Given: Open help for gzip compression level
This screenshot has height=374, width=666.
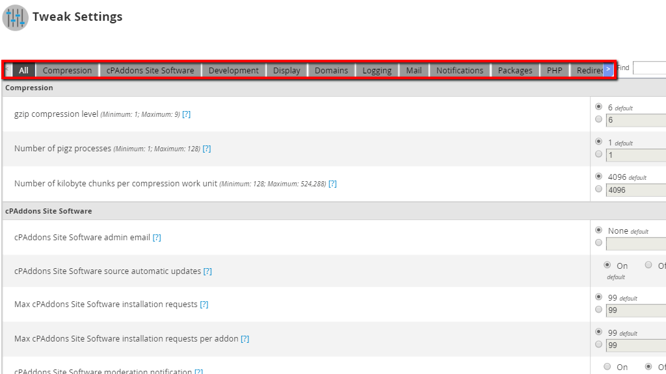Looking at the screenshot, I should (x=187, y=114).
